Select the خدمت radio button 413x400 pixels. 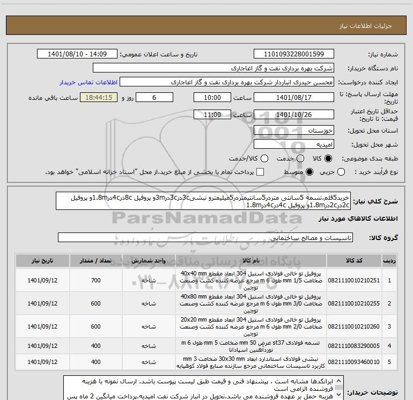click(300, 158)
